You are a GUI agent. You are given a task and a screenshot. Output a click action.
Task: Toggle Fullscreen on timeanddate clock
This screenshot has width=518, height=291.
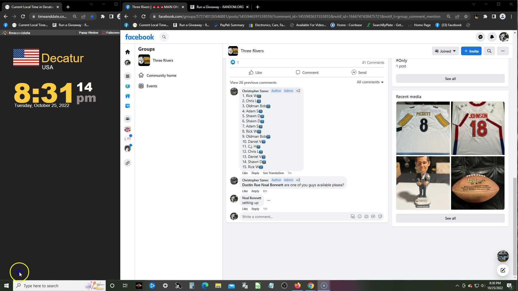click(111, 33)
